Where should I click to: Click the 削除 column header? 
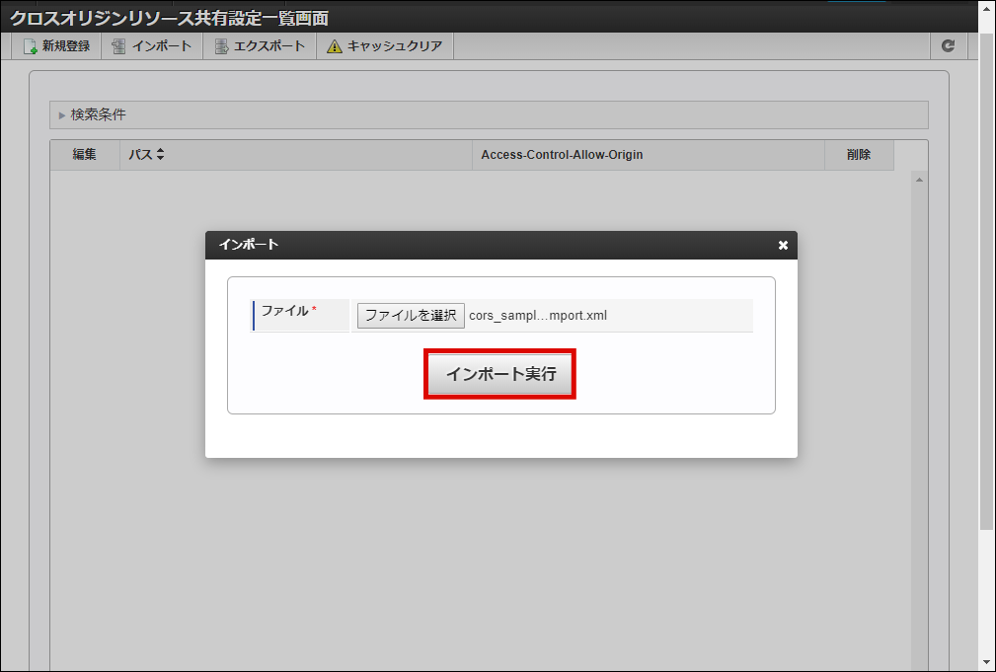(858, 154)
